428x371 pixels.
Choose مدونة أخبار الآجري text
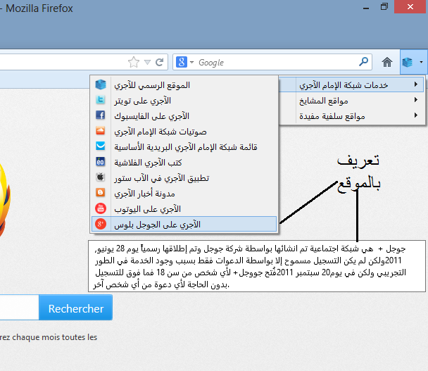point(144,194)
